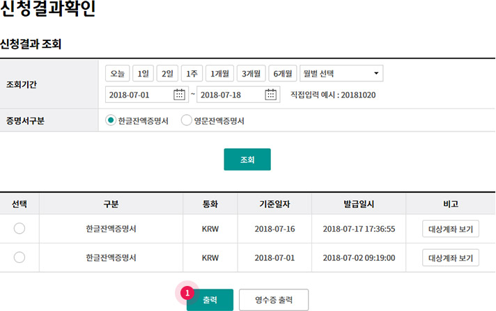Pick the 3개월 period button
This screenshot has height=311, width=496.
[251, 73]
